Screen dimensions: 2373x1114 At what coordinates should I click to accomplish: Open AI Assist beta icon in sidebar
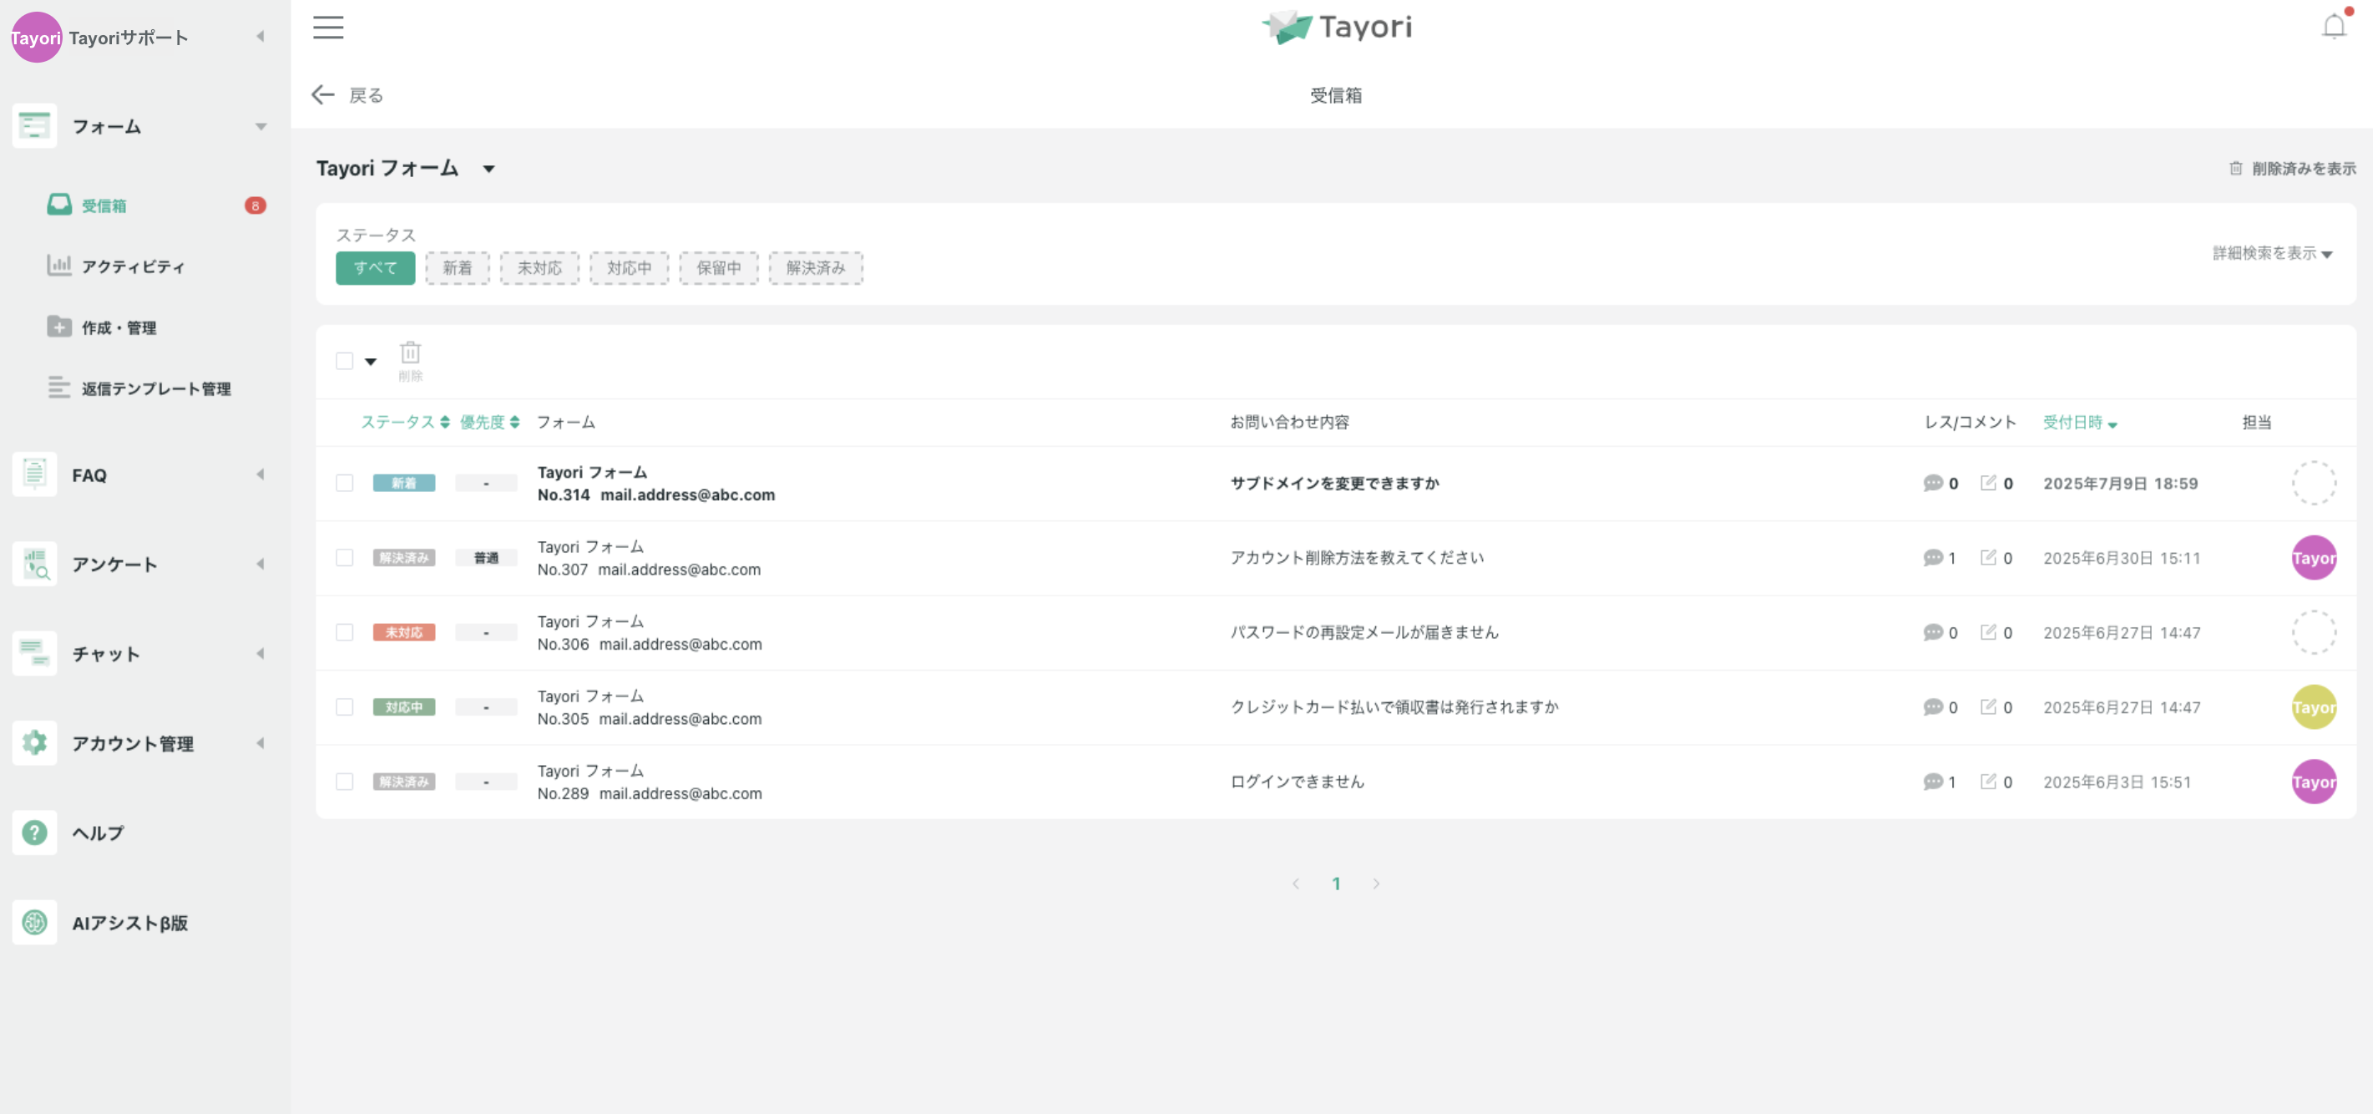click(x=34, y=921)
